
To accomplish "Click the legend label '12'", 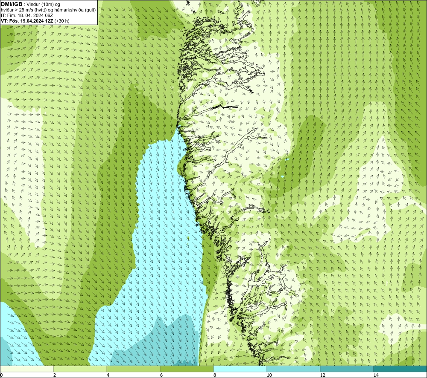I will tap(323, 375).
